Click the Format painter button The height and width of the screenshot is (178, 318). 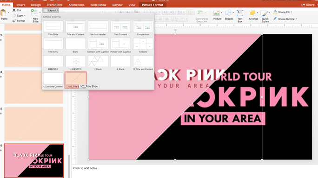pyautogui.click(x=19, y=21)
